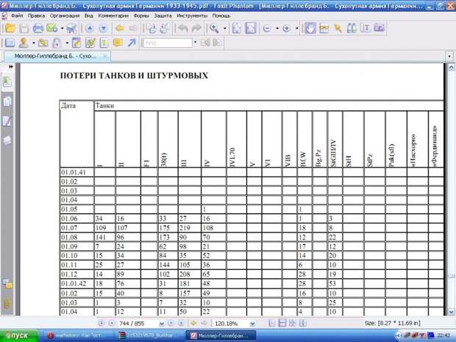
Task: Go to first page button in status bar
Action: (x=101, y=323)
